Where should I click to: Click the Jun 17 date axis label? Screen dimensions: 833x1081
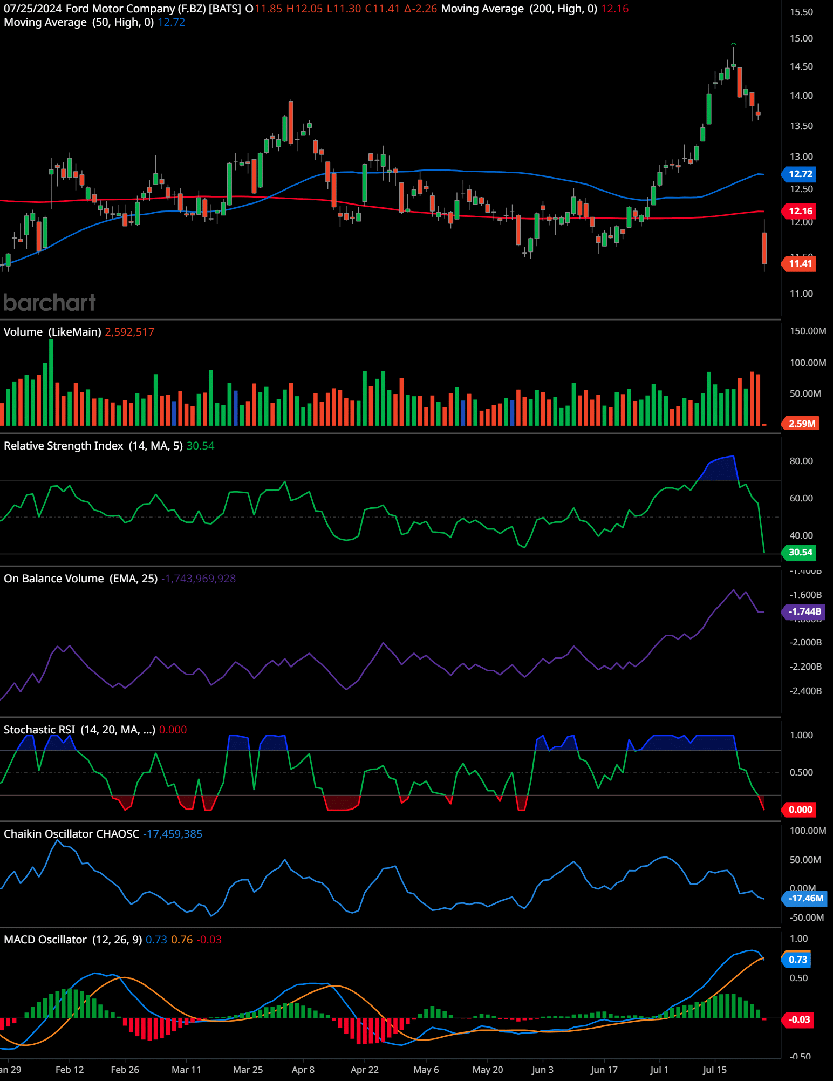[x=604, y=1070]
